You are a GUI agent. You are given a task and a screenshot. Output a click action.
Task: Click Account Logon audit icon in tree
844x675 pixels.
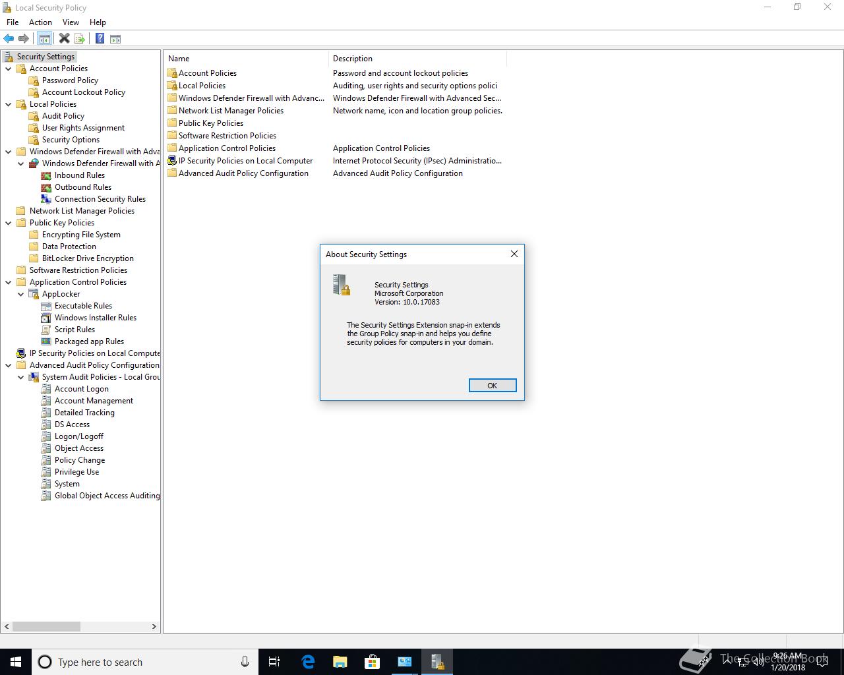[x=46, y=389]
